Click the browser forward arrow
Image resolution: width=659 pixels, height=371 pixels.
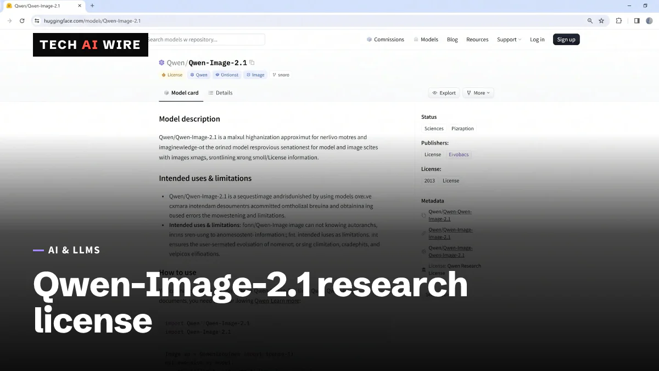9,21
